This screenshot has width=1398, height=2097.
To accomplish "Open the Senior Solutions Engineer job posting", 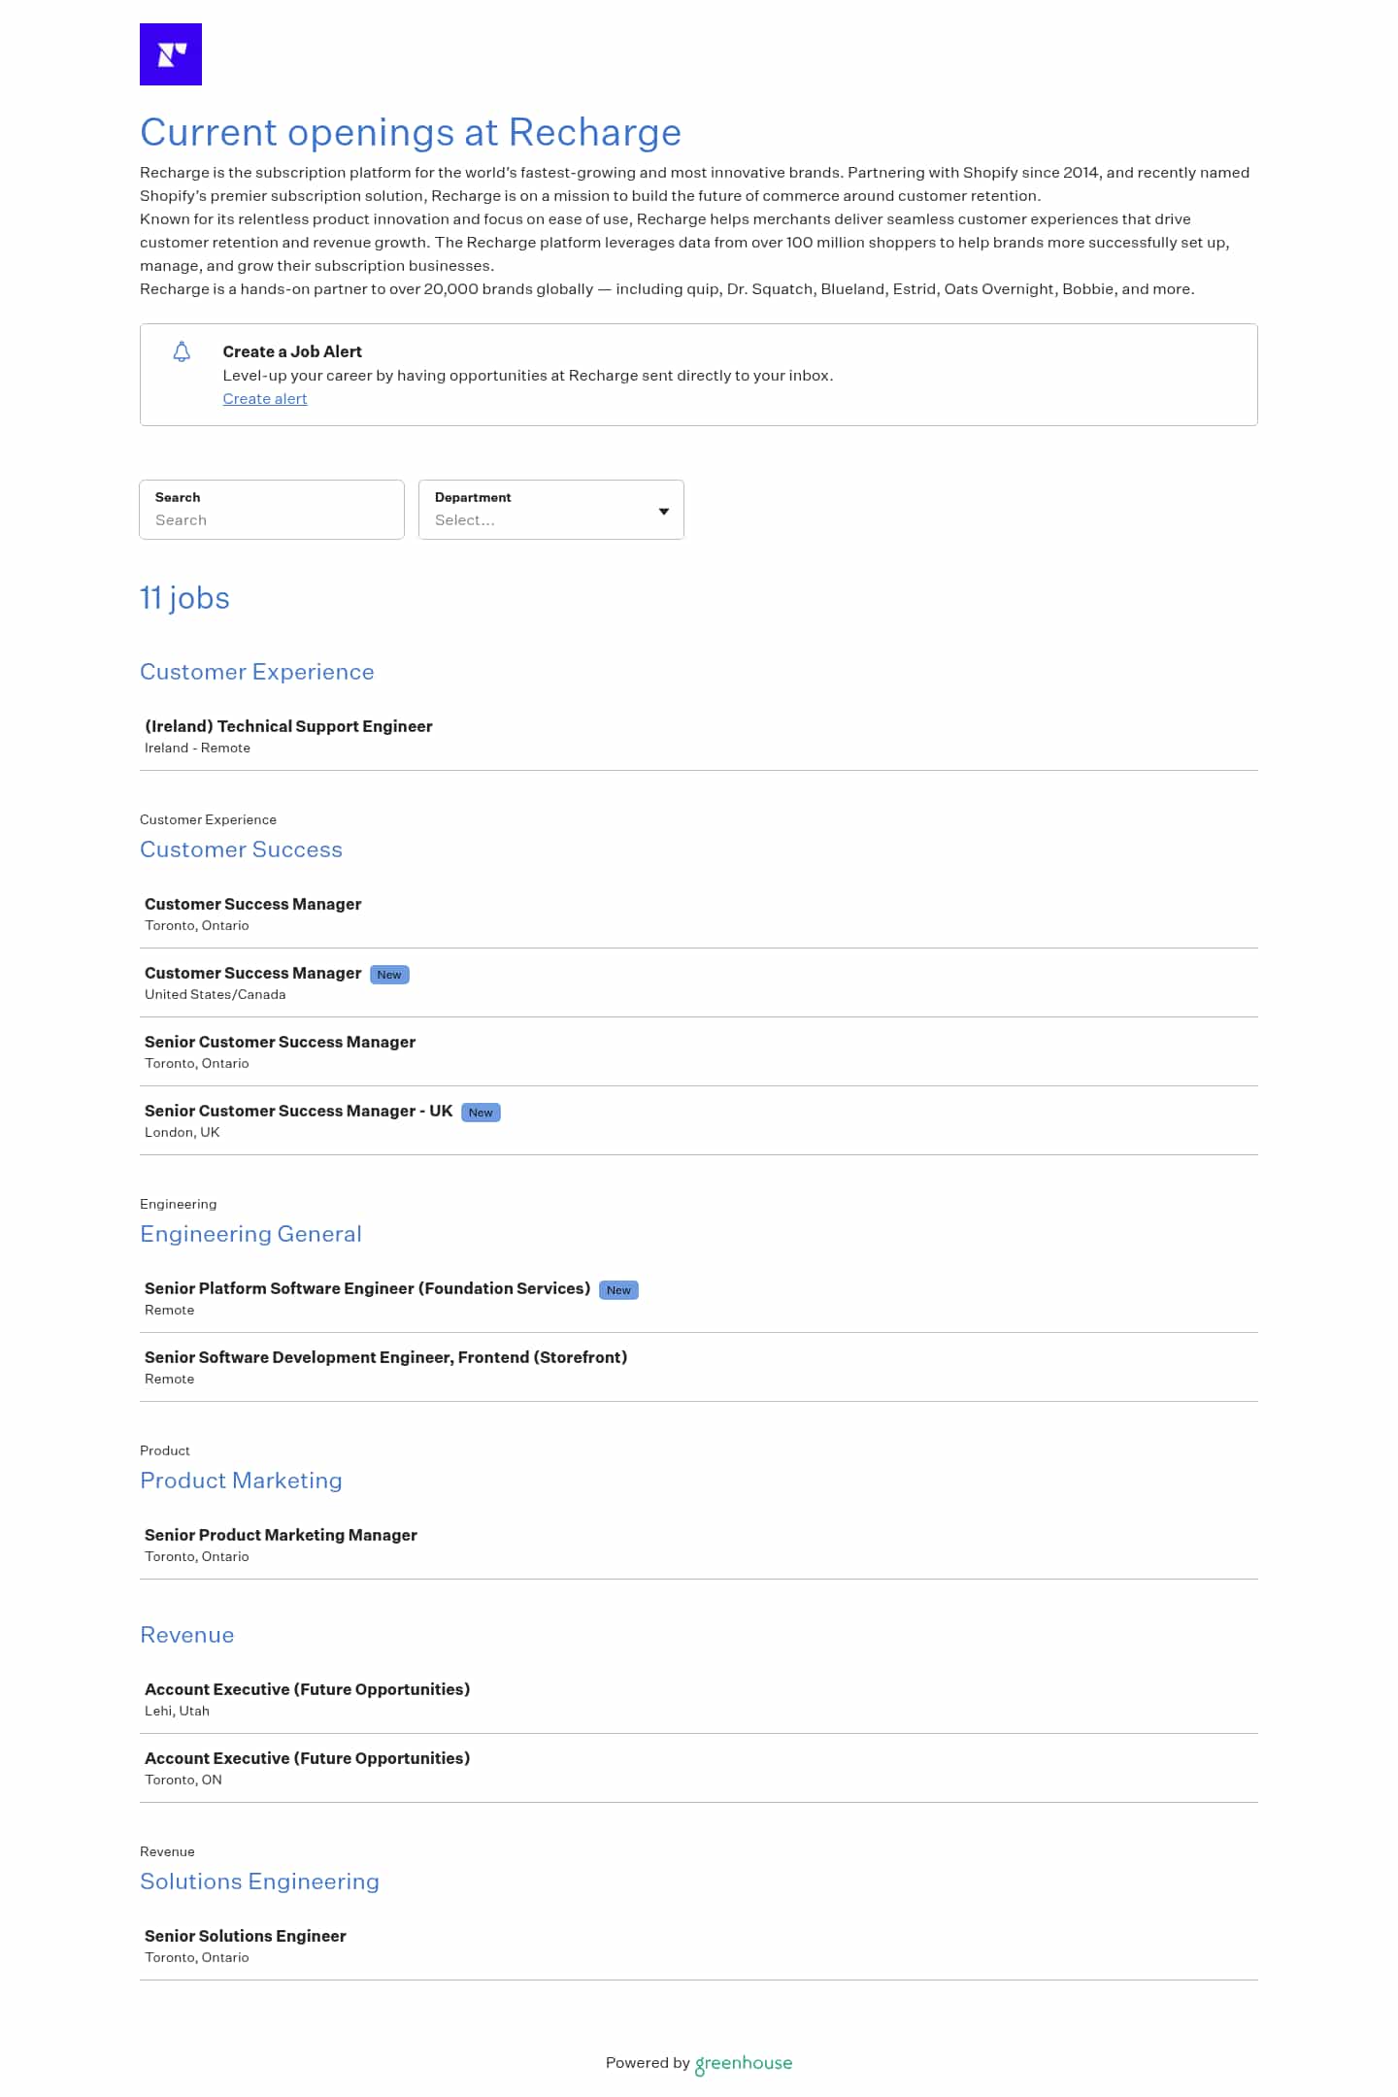I will coord(245,1936).
